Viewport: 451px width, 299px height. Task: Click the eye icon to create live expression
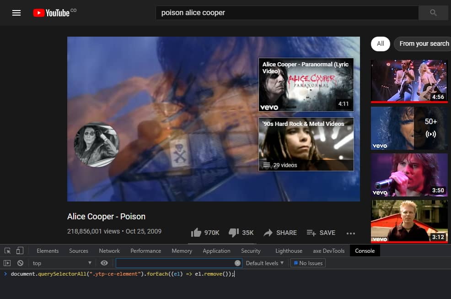[104, 262]
